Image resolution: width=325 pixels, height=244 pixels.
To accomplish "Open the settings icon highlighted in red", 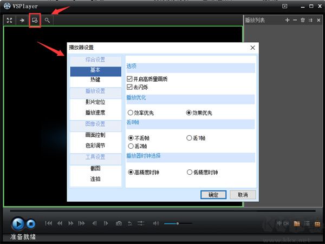I will point(35,20).
